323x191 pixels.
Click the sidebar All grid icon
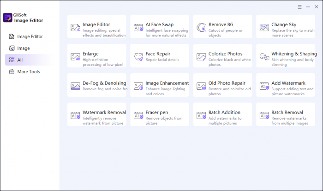[x=12, y=60]
